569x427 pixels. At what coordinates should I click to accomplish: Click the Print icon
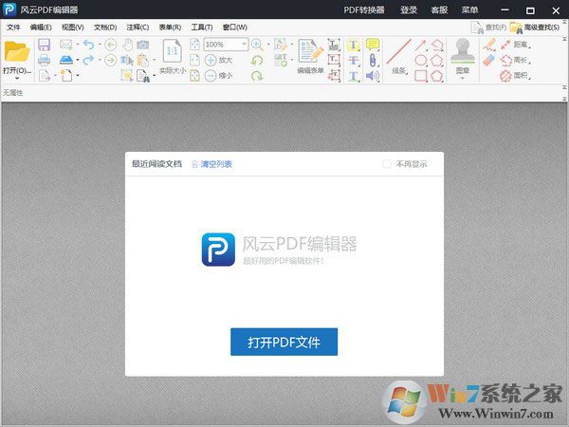(x=45, y=60)
